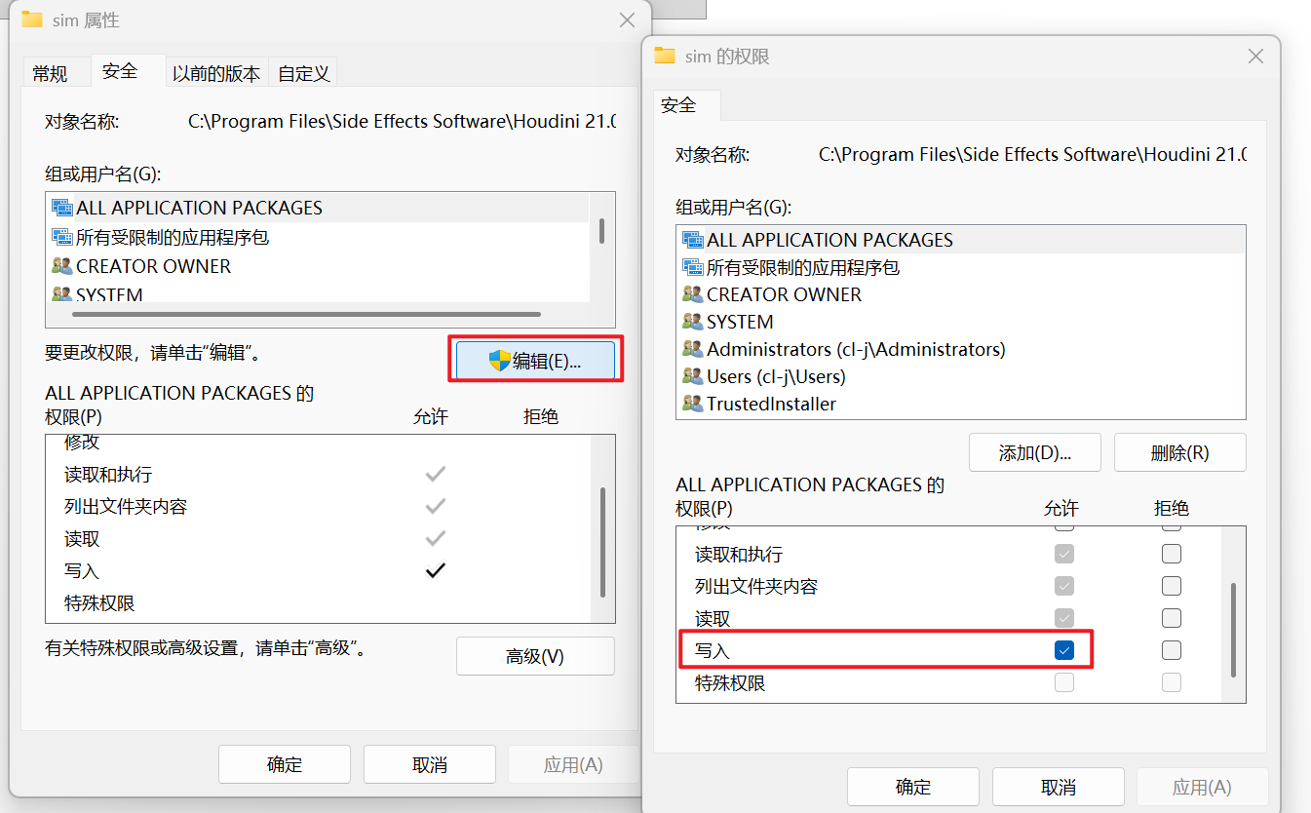Click the Administrators group icon

[x=693, y=349]
